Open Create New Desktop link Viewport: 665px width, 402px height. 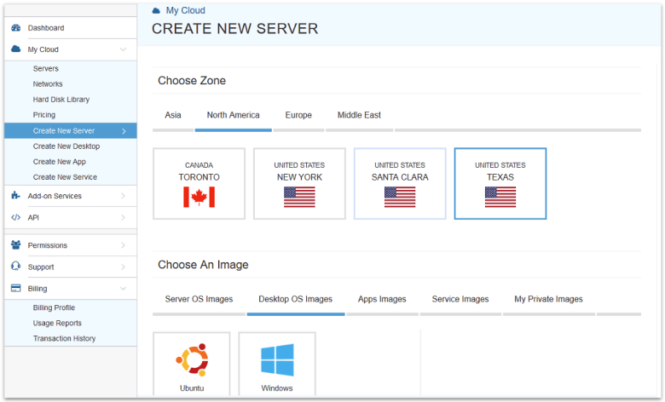coord(66,146)
